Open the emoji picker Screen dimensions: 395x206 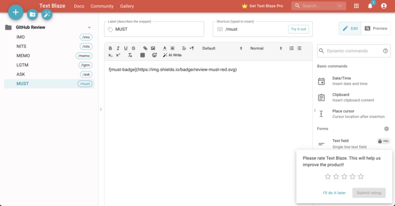coord(154,55)
